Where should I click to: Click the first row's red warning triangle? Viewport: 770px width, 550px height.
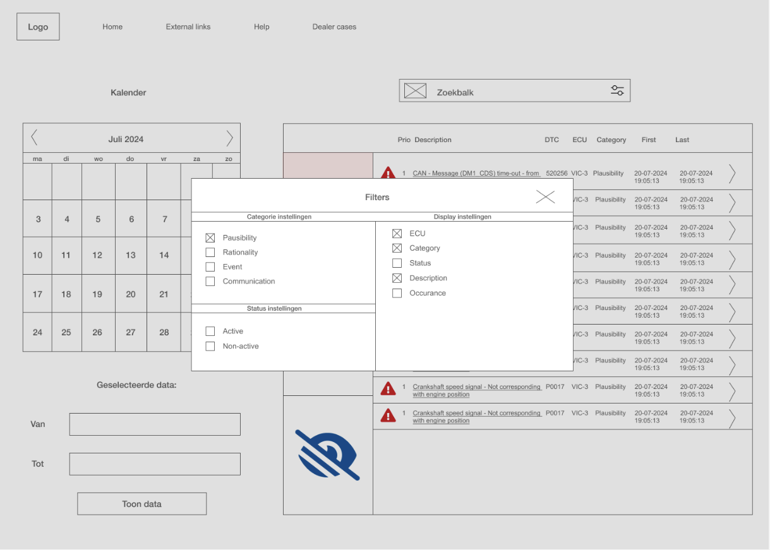[x=388, y=173]
